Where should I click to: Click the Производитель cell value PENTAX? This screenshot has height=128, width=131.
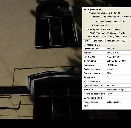(x=110, y=49)
